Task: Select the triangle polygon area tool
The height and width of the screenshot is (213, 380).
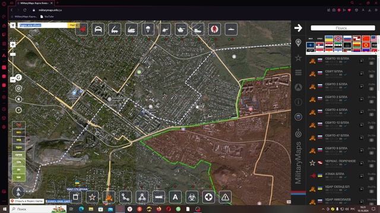Action: (142, 197)
